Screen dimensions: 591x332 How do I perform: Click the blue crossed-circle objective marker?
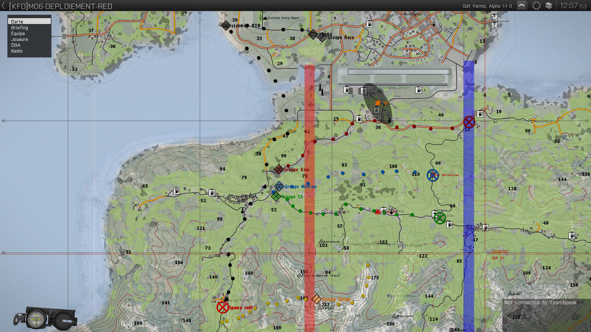433,175
